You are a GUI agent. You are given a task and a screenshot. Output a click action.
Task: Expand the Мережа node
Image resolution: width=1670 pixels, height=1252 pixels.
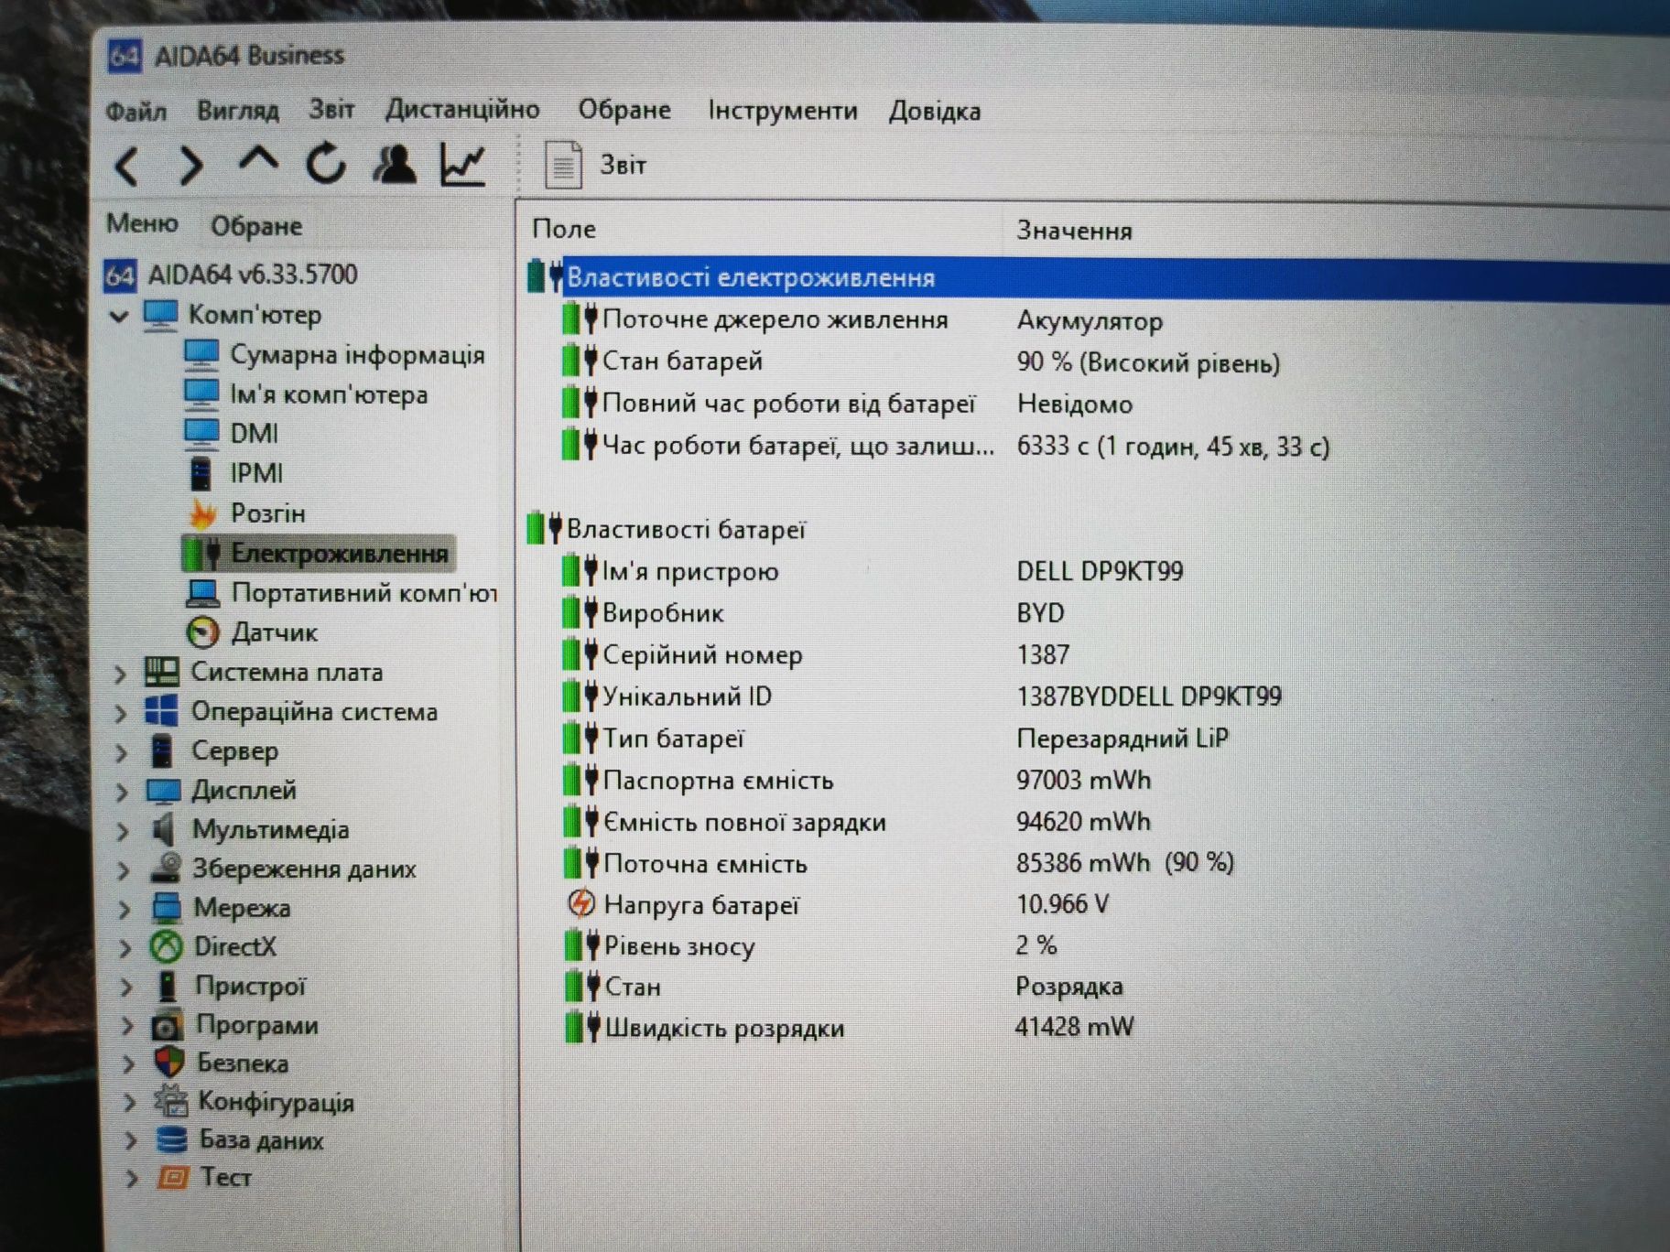click(125, 911)
